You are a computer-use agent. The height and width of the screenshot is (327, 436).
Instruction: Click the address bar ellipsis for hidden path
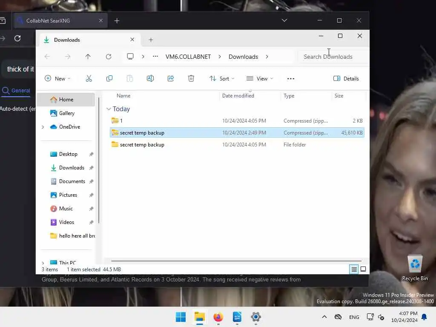[x=155, y=57]
